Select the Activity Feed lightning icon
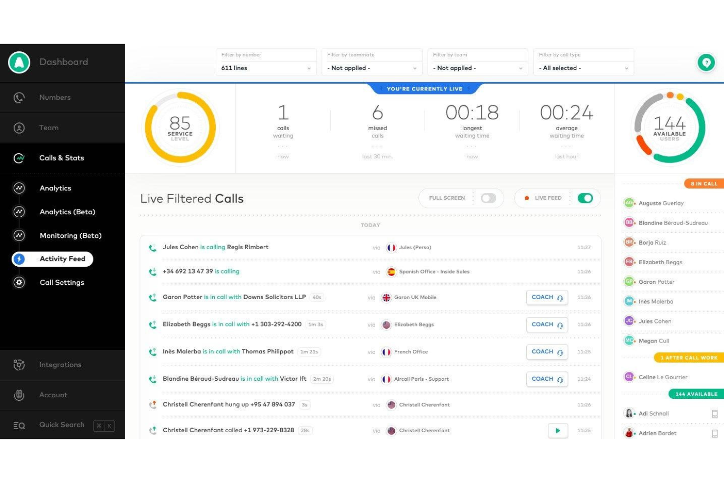The image size is (724, 483). (20, 259)
